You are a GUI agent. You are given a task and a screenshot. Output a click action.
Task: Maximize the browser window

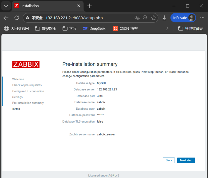click(187, 6)
